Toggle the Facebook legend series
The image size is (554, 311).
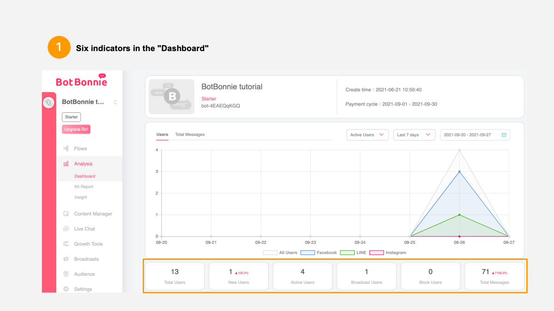pos(307,252)
